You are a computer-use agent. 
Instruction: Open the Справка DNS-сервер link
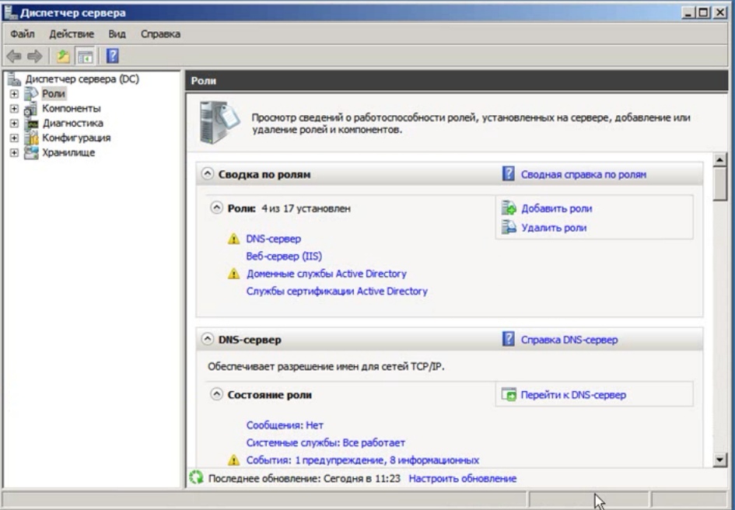(569, 340)
